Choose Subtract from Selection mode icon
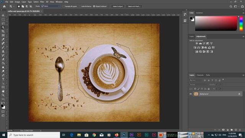This screenshot has height=138, width=245. (x=27, y=7)
